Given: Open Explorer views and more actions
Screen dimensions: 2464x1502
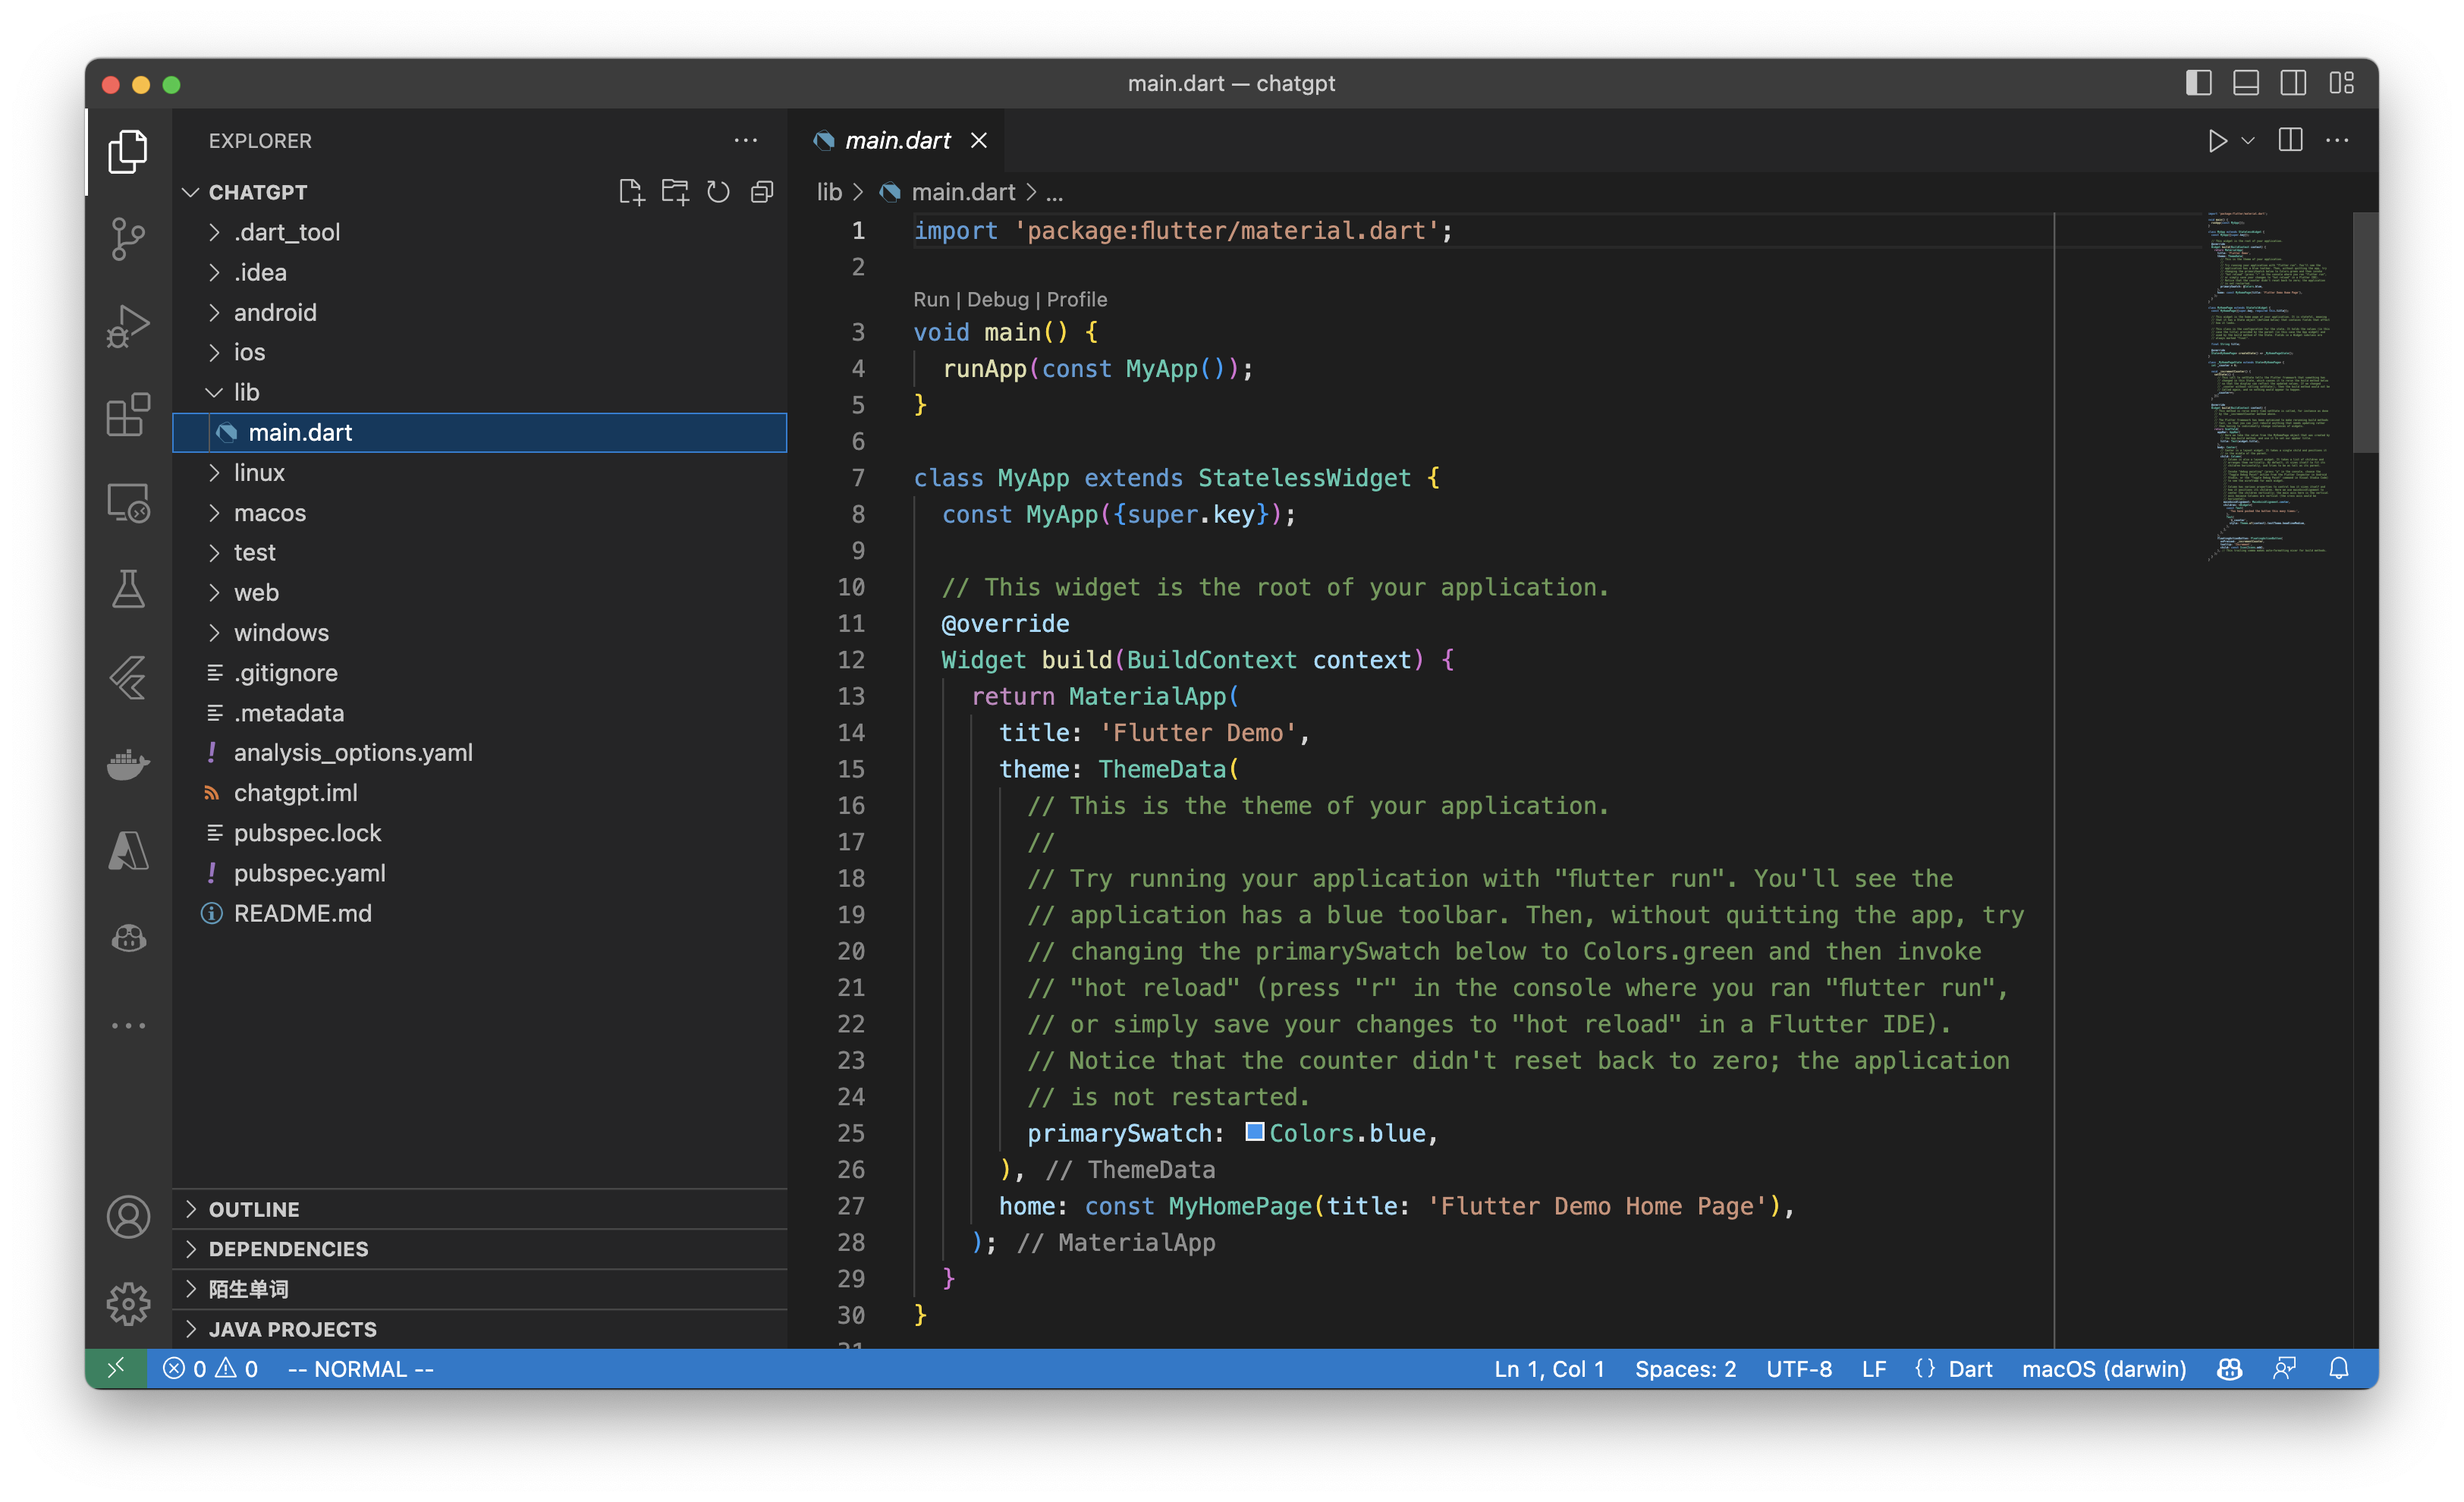Looking at the screenshot, I should 746,141.
